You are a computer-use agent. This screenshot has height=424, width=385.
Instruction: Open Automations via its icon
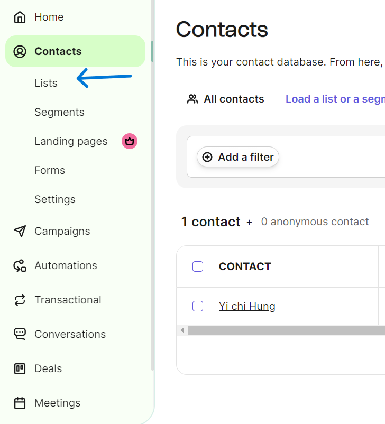20,265
